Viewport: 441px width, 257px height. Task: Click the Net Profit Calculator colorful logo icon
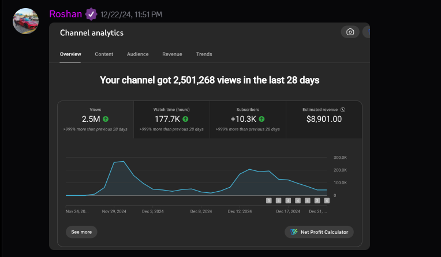[x=294, y=232]
